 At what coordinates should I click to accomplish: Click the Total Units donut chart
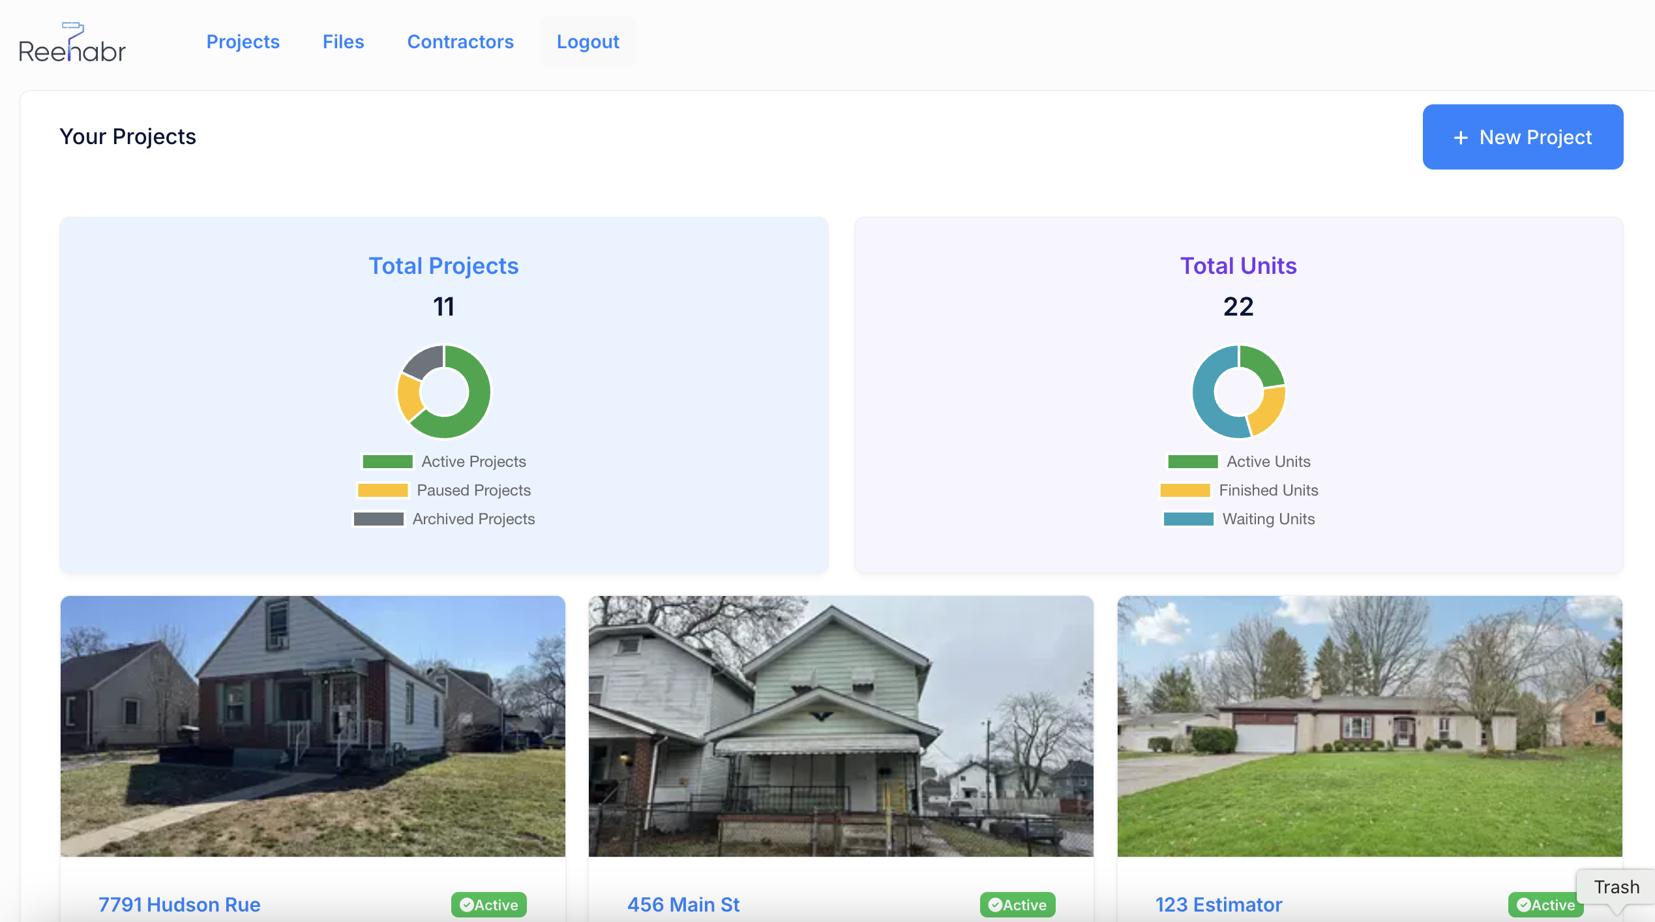pos(1238,391)
